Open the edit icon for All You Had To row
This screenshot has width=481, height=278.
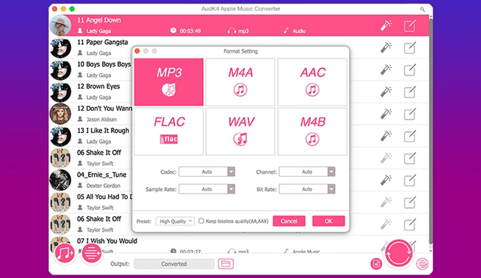410,202
